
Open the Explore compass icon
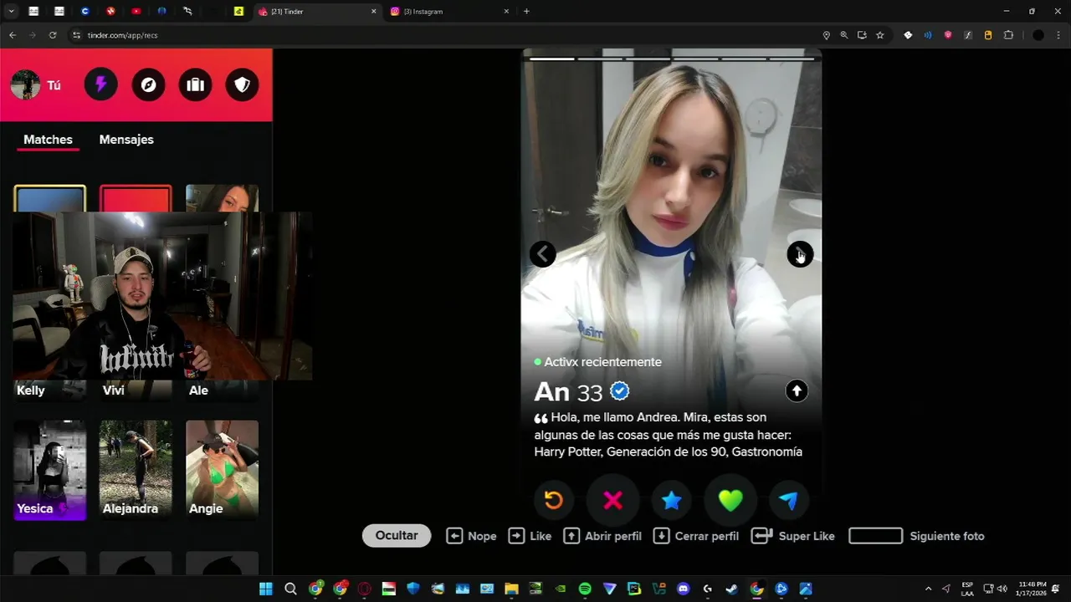point(148,84)
